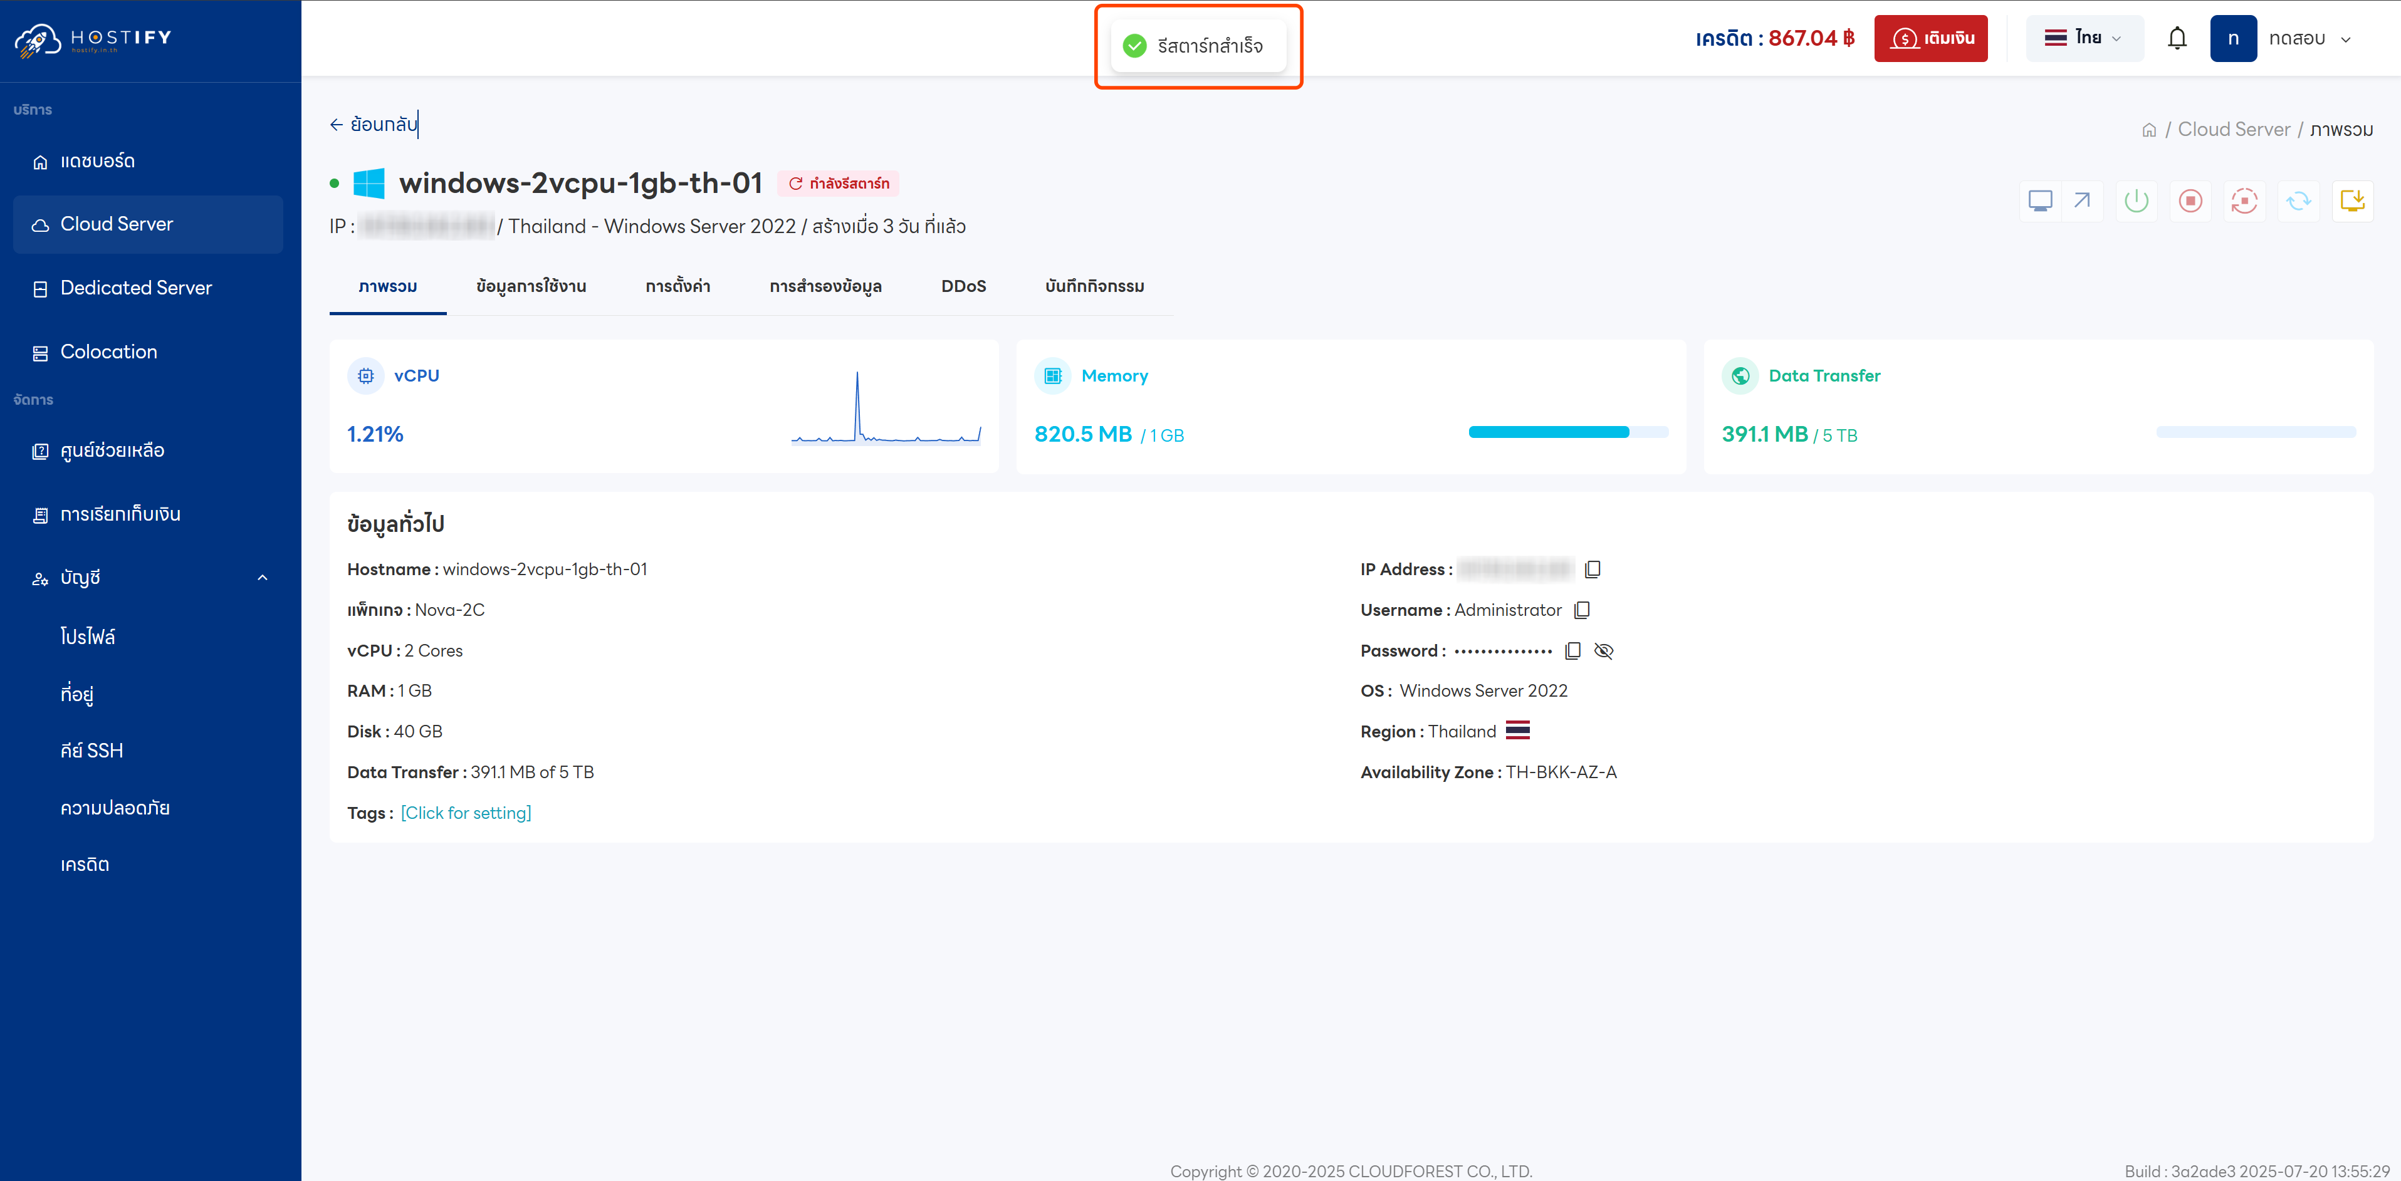This screenshot has width=2401, height=1181.
Task: Go to แดชบอร์ด in sidebar
Action: (149, 161)
